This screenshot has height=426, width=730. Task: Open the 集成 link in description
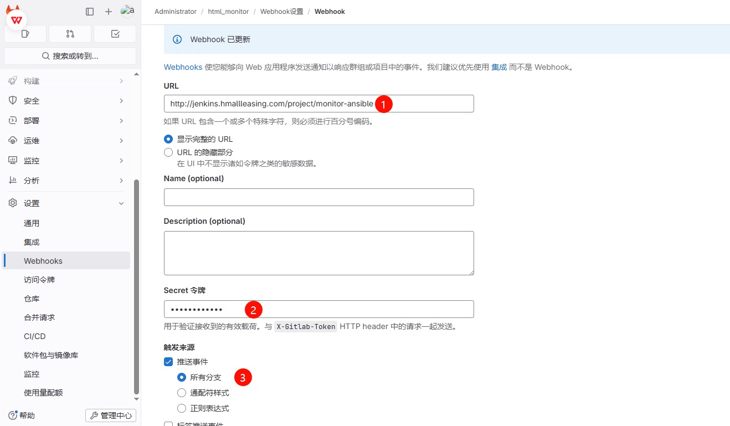499,67
